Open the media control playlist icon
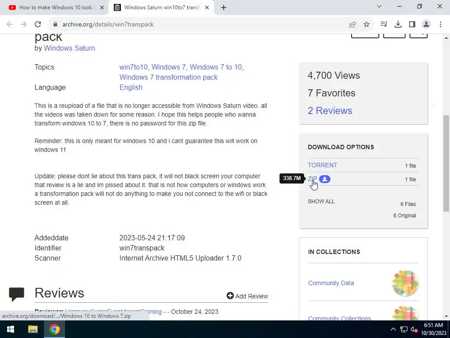 click(384, 25)
